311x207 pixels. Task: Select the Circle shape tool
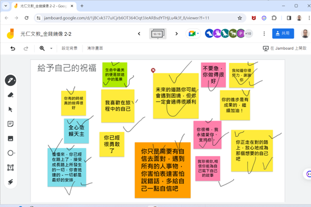point(11,153)
